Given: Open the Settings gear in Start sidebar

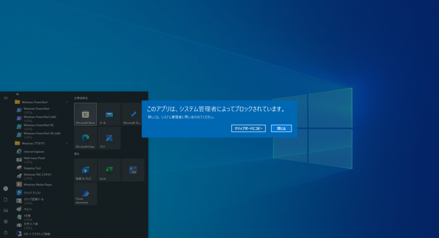Looking at the screenshot, I should pyautogui.click(x=6, y=221).
